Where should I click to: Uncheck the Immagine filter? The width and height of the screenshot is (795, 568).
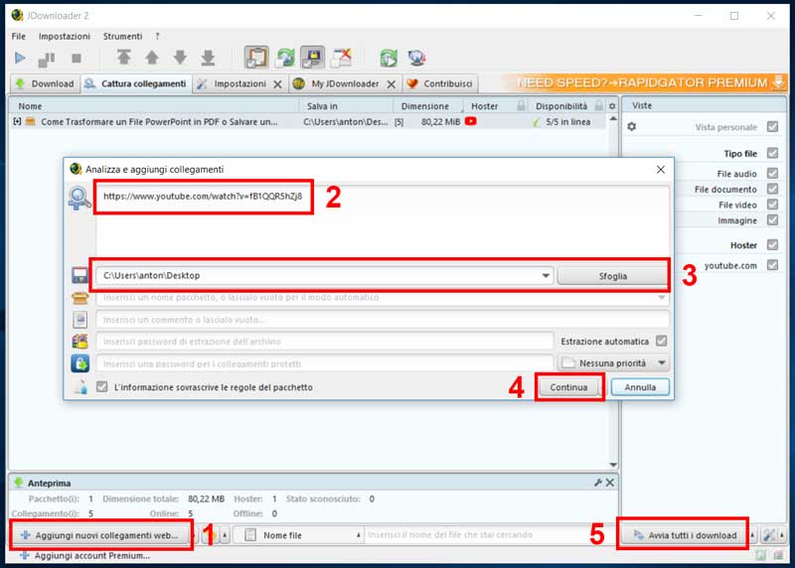tap(773, 220)
